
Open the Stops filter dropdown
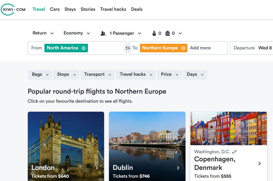click(x=66, y=75)
